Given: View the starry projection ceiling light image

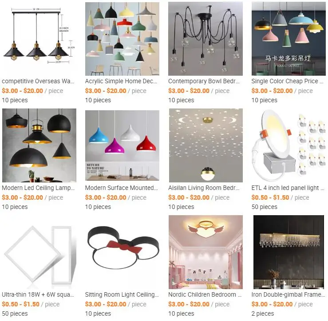Looking at the screenshot, I should click(x=205, y=146).
